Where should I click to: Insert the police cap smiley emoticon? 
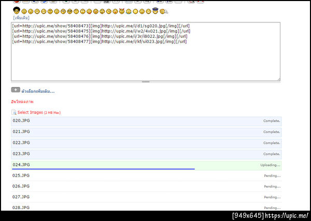[x=155, y=11]
